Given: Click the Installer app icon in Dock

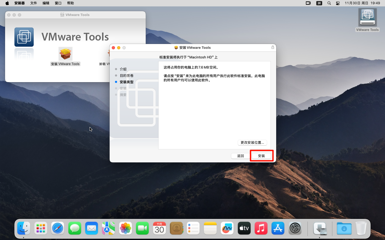Looking at the screenshot, I should tap(320, 228).
